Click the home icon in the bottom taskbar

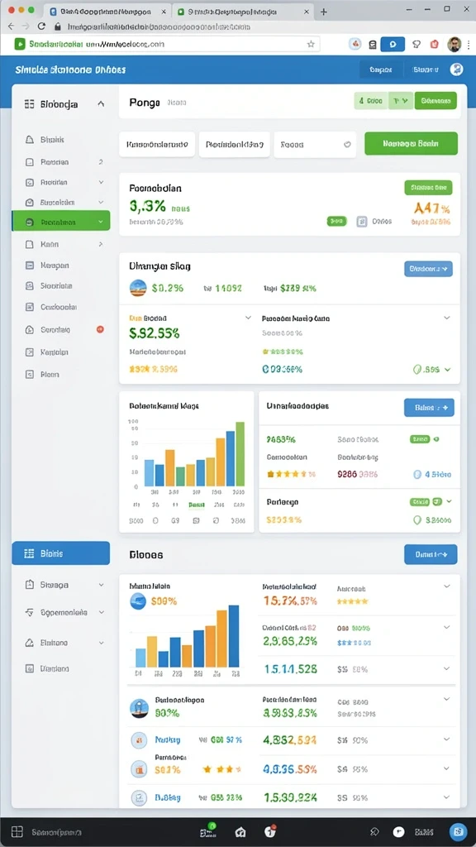[240, 832]
